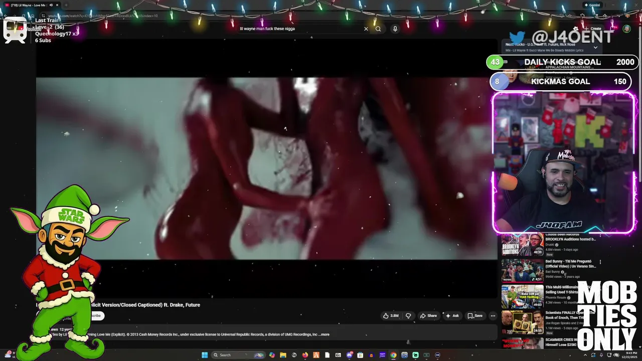The image size is (642, 361).
Task: Dislike the video with the thumbs down
Action: coord(408,316)
